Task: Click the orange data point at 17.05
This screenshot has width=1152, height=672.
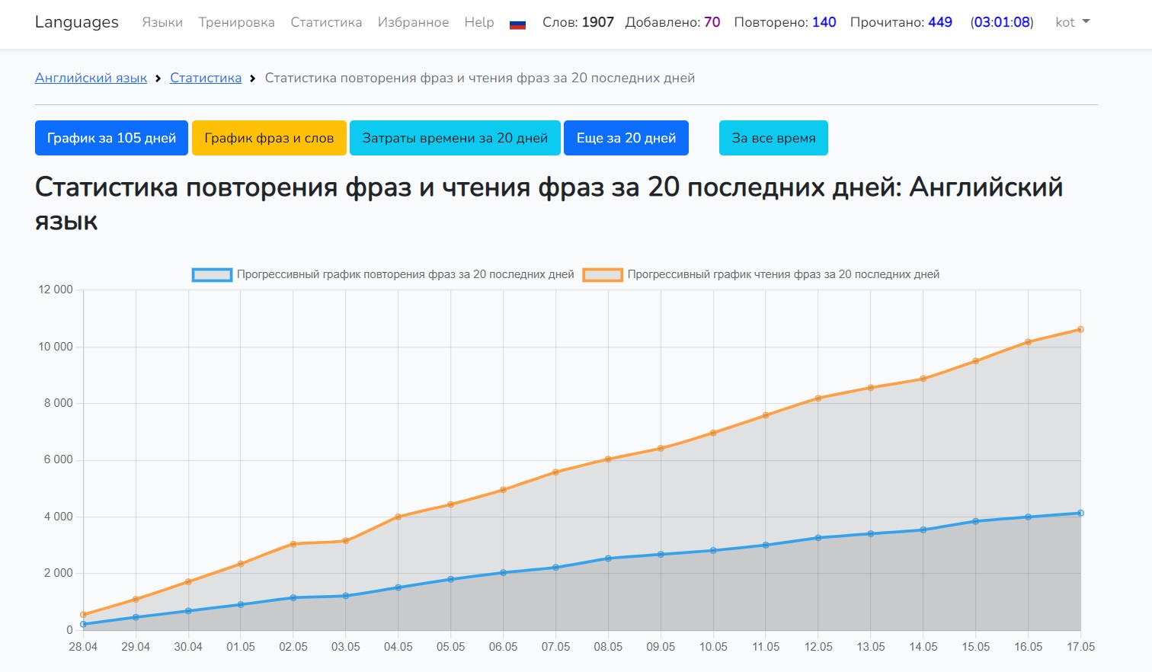Action: [1080, 330]
